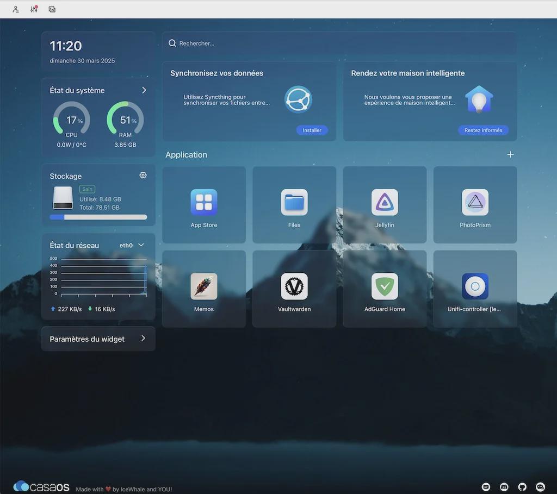Expand the eth0 network interface dropdown
557x494 pixels.
coord(141,245)
